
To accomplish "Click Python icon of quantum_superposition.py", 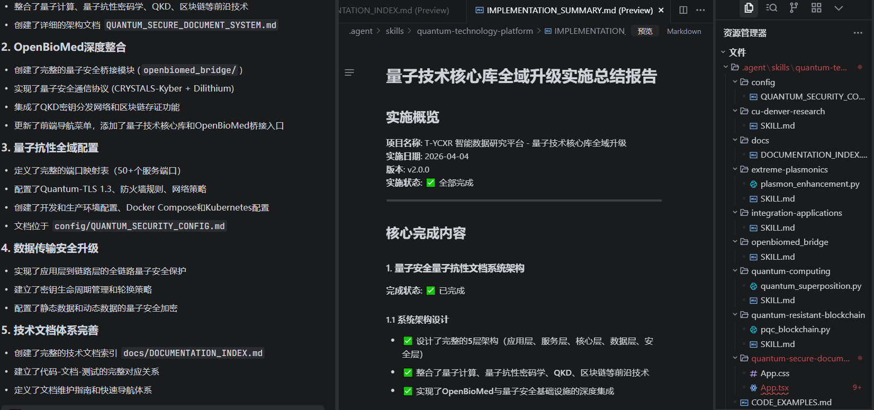I will 753,286.
